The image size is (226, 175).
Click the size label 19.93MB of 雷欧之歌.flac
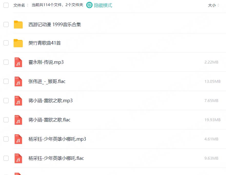point(212,120)
